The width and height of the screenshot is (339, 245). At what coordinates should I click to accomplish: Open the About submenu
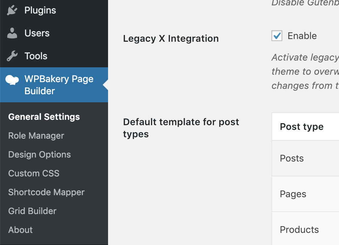20,230
